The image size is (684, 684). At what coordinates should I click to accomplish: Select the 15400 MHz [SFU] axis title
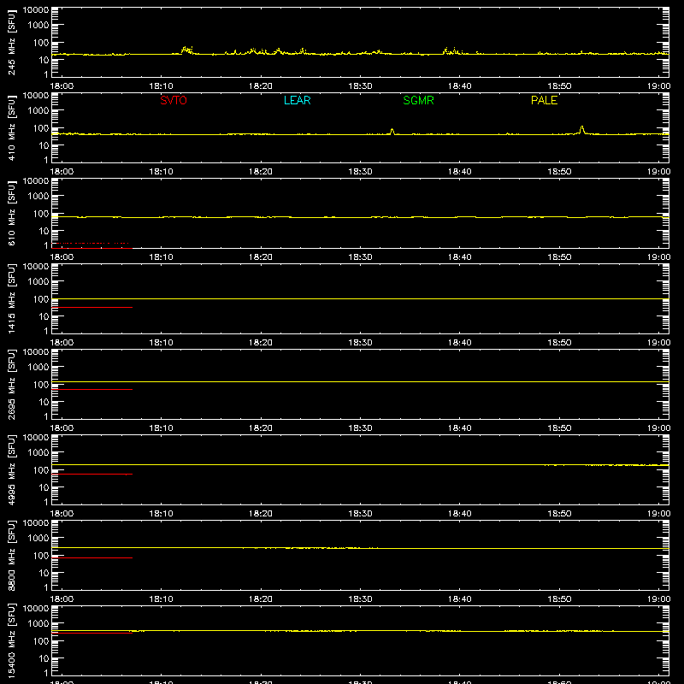[x=11, y=640]
